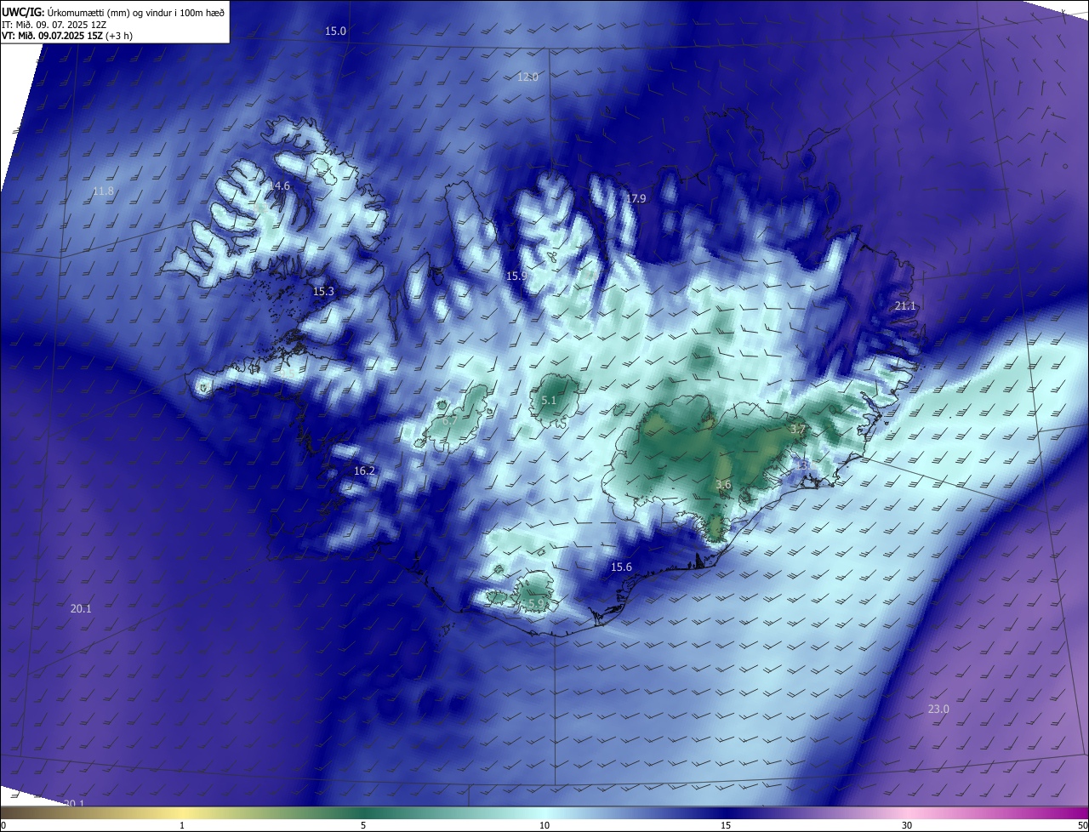Image resolution: width=1089 pixels, height=832 pixels.
Task: Click the colorbar tick label 50
Action: (x=1082, y=825)
